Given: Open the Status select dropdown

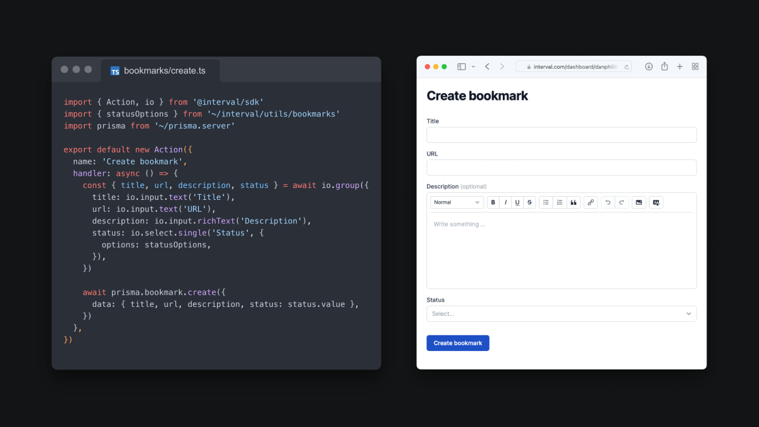Looking at the screenshot, I should point(562,314).
